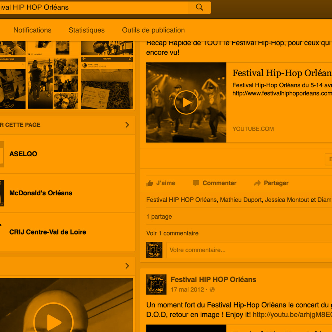Open the 17 mai 2012 post avatar
The height and width of the screenshot is (332, 332).
coord(156,285)
